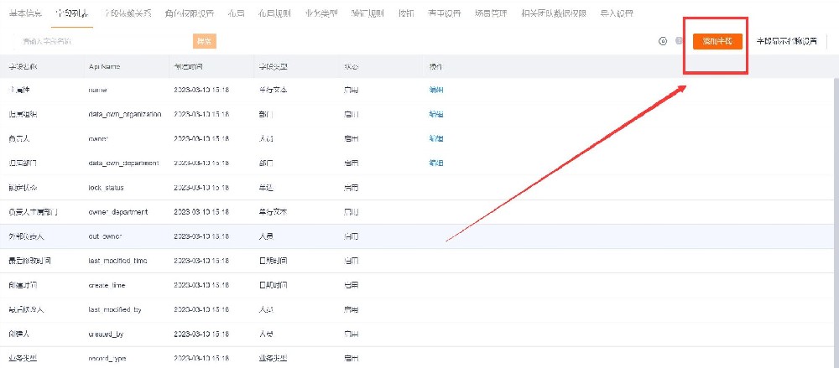Open the 字段依赖关系 tab
This screenshot has height=368, width=839.
(128, 13)
